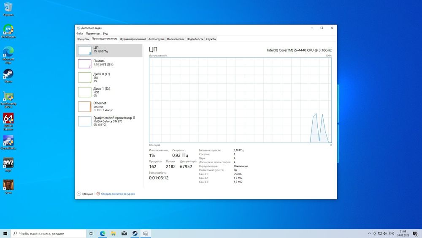
Task: Open Edge from the taskbar
Action: [x=102, y=233]
